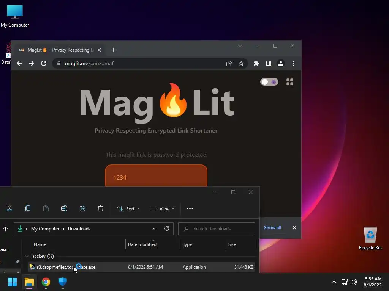Delete selected file with trash icon

click(100, 209)
